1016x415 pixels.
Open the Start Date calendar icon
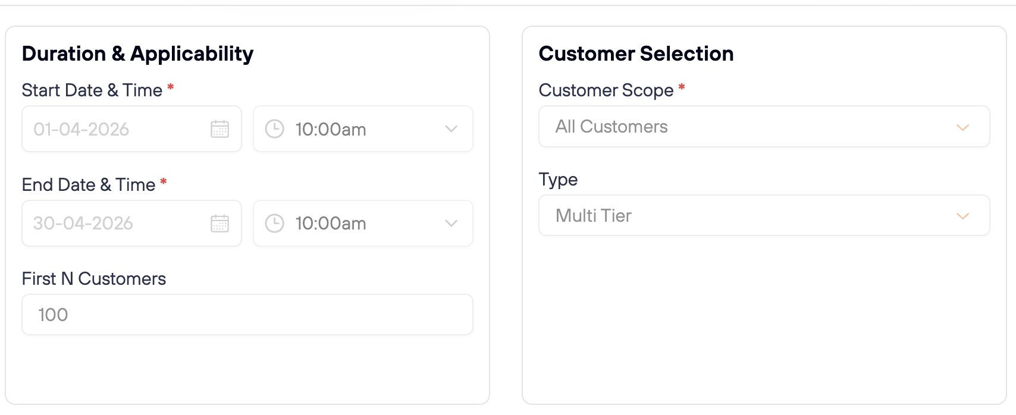[x=219, y=129]
